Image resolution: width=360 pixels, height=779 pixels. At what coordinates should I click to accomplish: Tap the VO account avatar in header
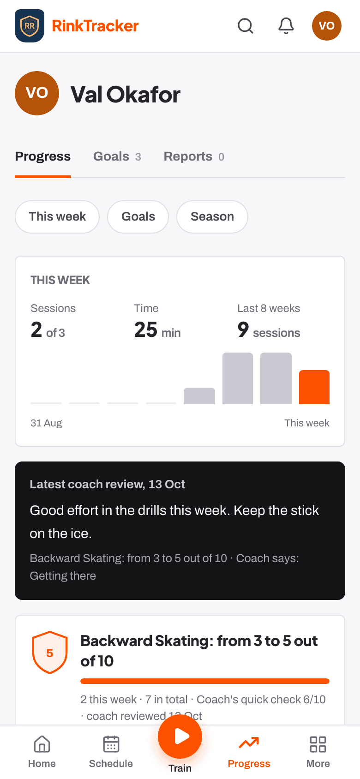point(327,26)
